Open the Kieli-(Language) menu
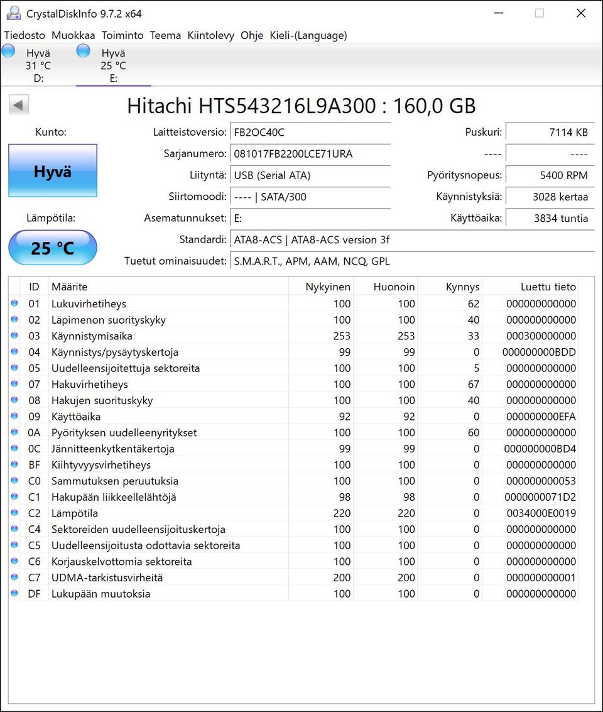Viewport: 603px width, 712px height. coord(308,35)
